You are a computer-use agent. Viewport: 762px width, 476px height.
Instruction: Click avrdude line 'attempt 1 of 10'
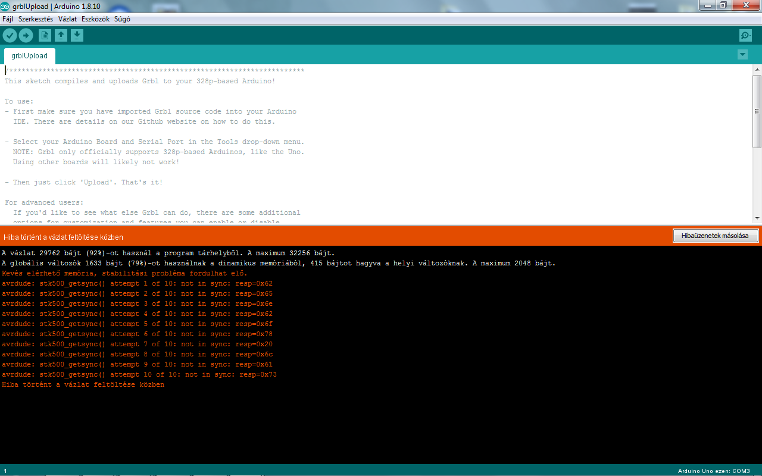coord(137,283)
